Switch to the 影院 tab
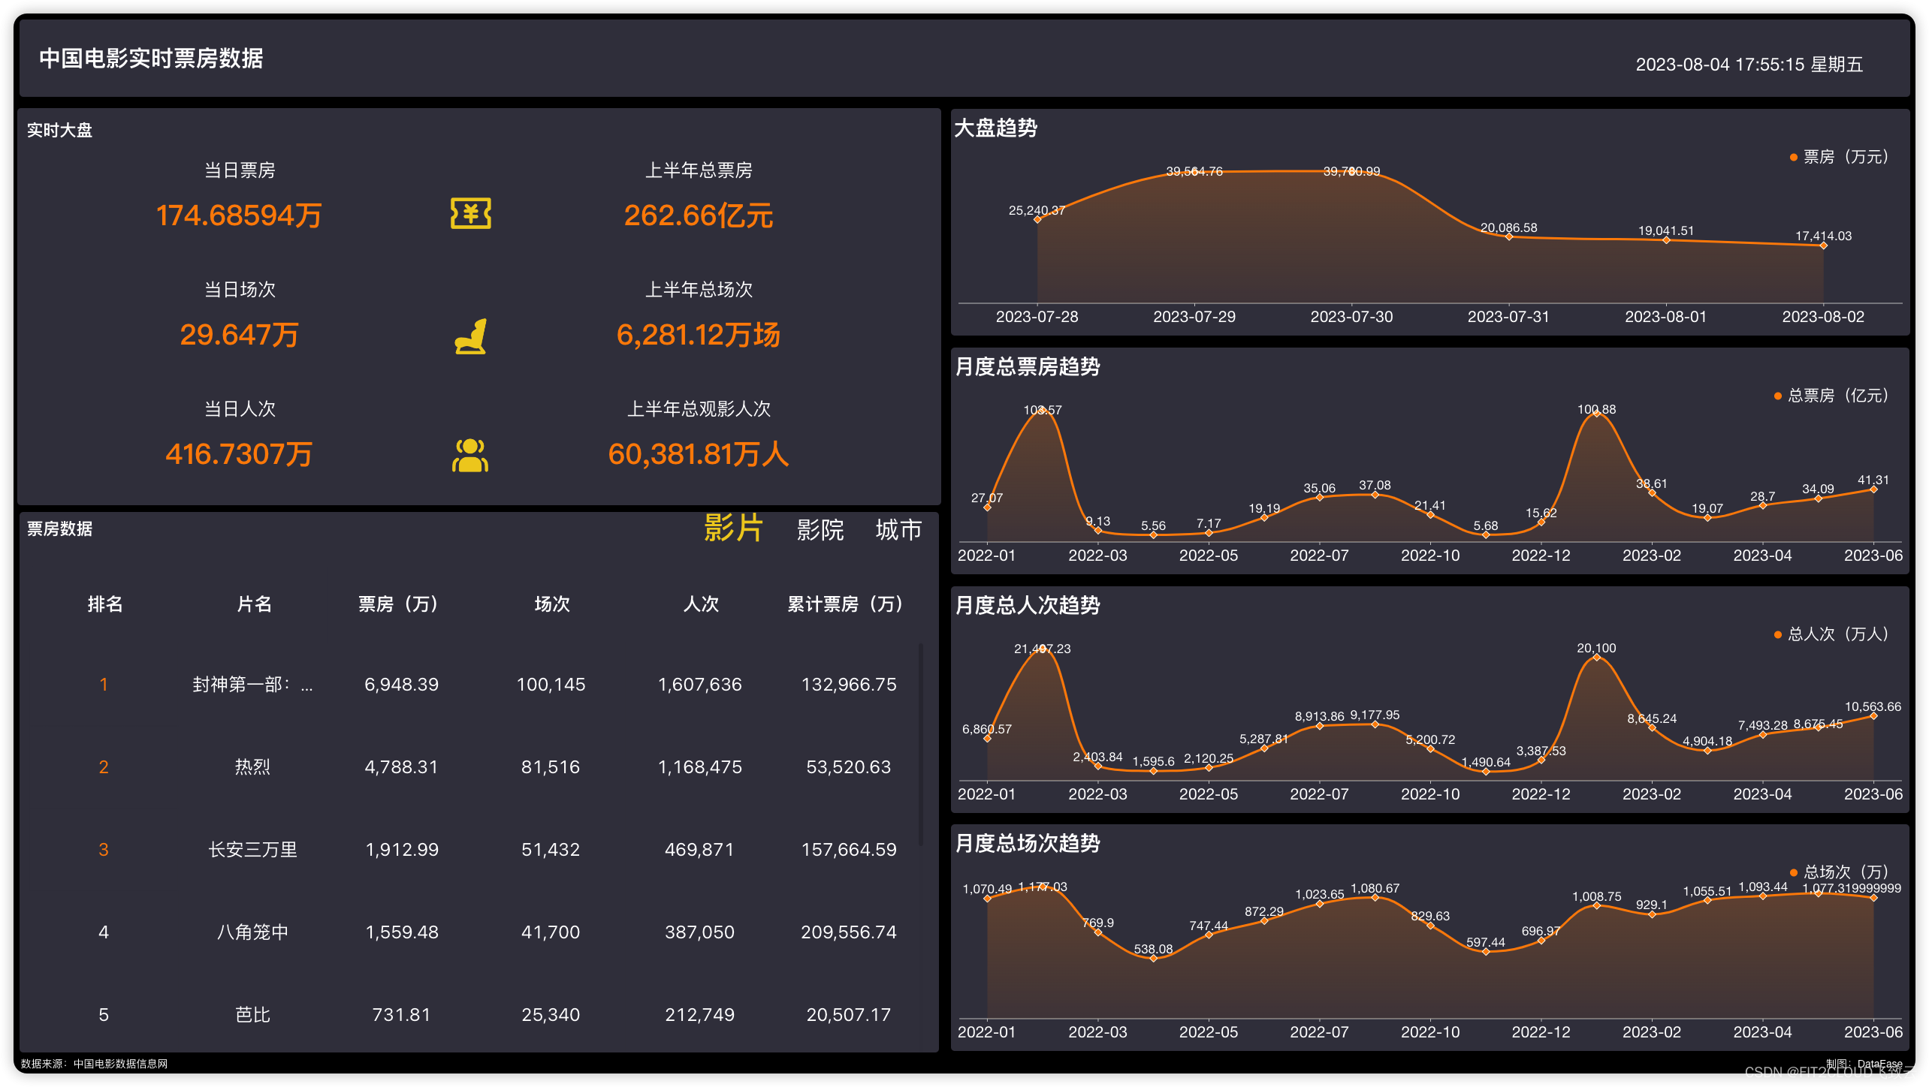Screen dimensions: 1929x1087 pyautogui.click(x=820, y=530)
